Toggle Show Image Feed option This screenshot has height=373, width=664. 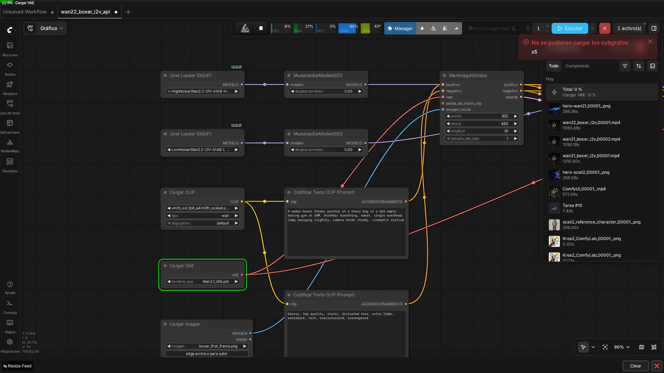(x=492, y=28)
